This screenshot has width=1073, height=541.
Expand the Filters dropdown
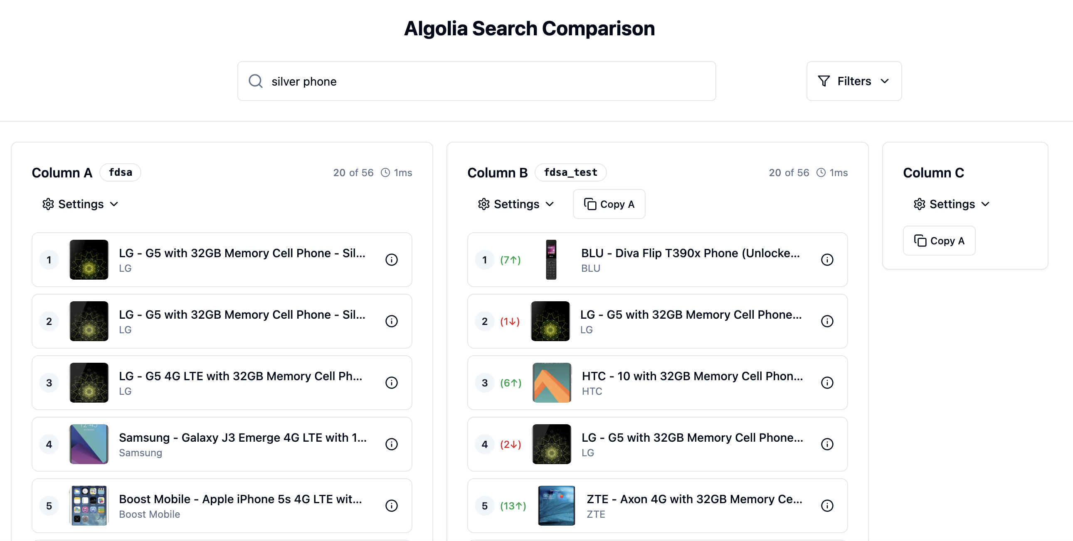(x=853, y=81)
